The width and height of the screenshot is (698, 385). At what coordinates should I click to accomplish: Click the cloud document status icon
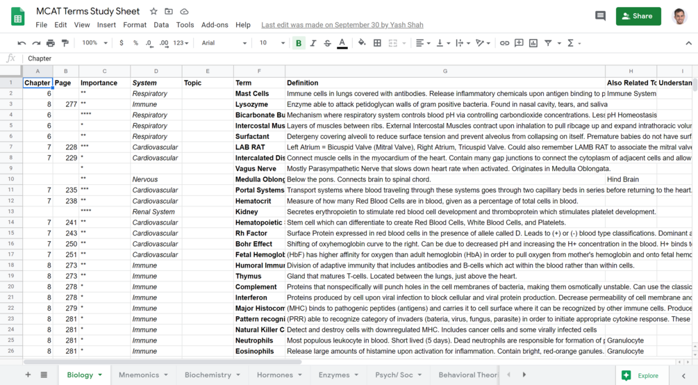point(184,11)
